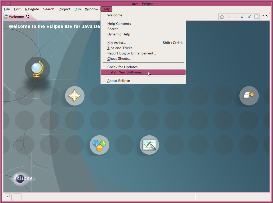Open the File menu
The image size is (273, 203).
pos(7,9)
